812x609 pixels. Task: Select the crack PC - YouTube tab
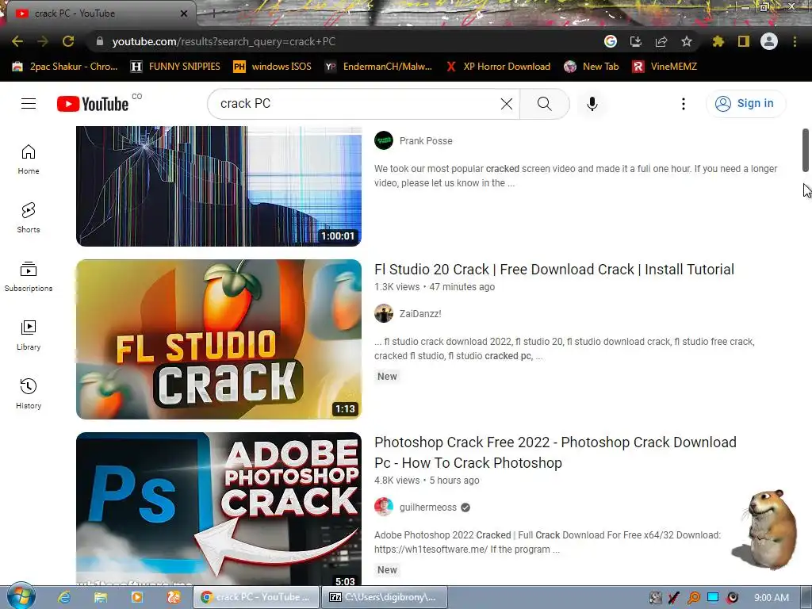[x=98, y=13]
